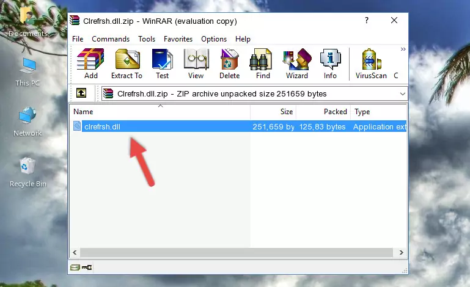Click the WinRAR title bar books icon
This screenshot has width=470, height=287.
click(75, 20)
